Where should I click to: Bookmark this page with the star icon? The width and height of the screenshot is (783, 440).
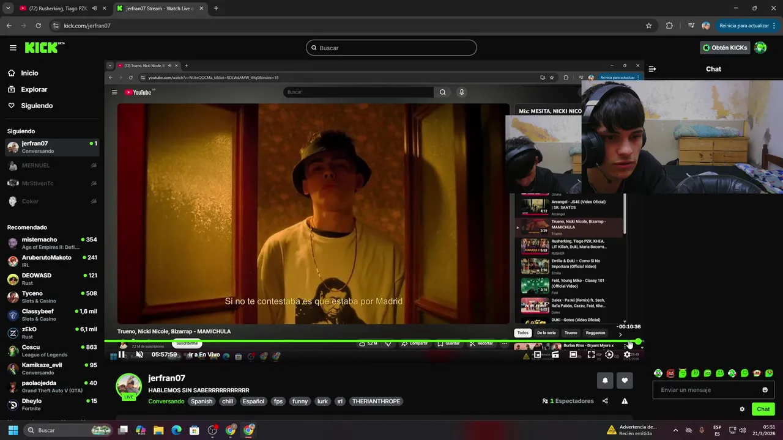click(x=648, y=26)
